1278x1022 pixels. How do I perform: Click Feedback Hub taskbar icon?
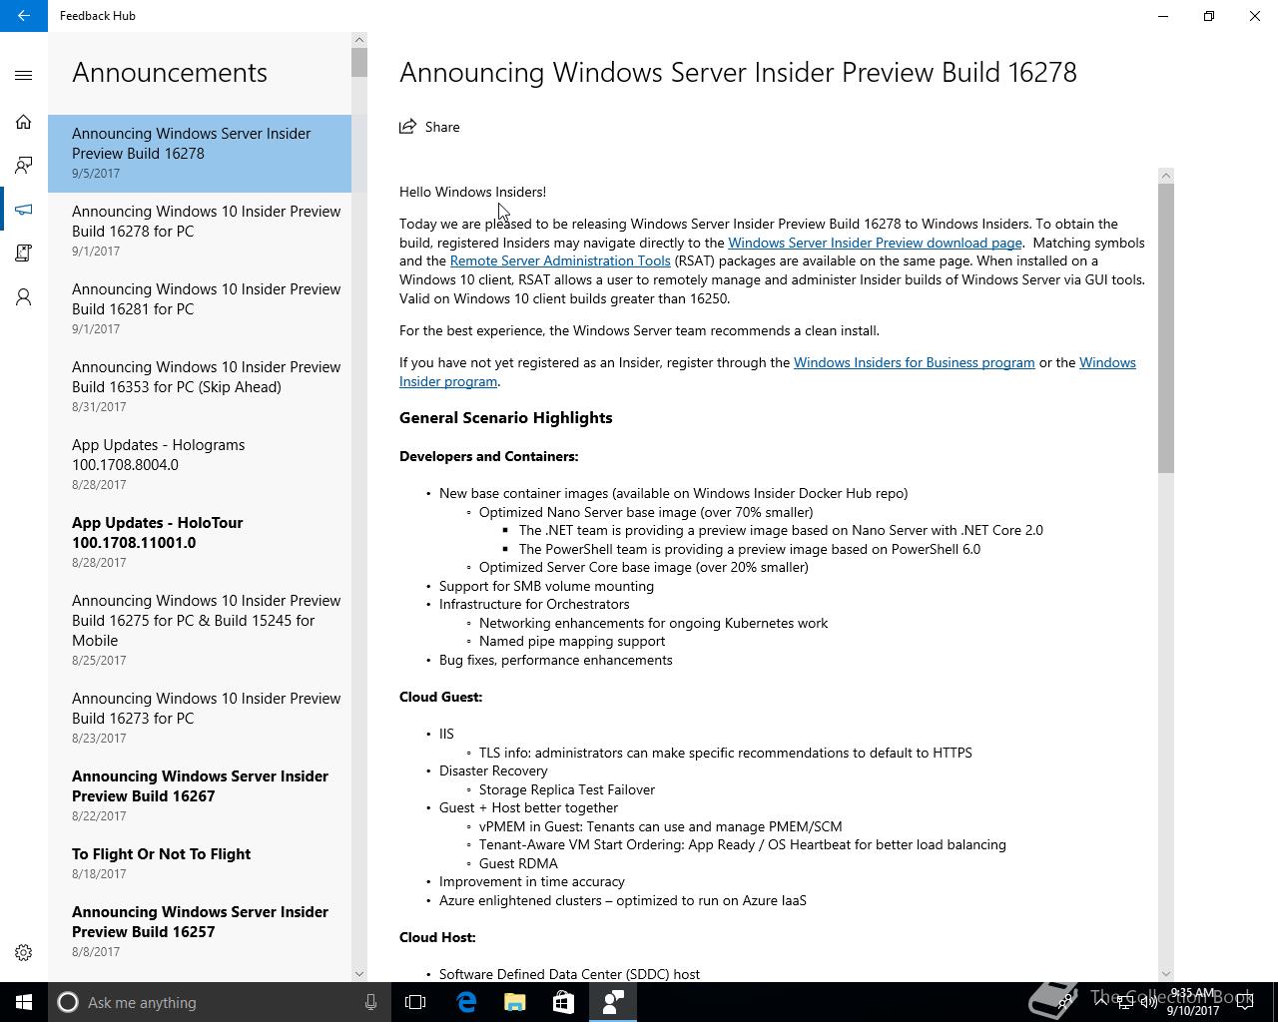click(613, 1002)
